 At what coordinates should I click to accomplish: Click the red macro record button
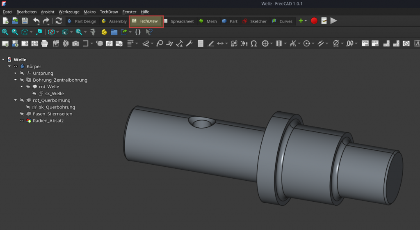click(314, 21)
